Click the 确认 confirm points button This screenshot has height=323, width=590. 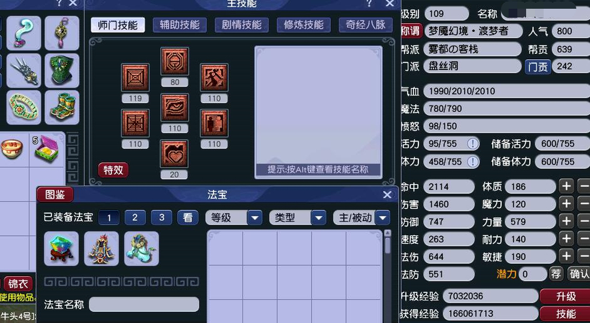coord(578,274)
